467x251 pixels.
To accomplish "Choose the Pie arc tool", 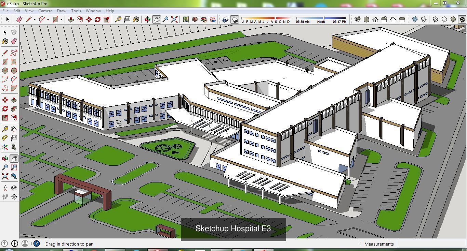I will (x=14, y=88).
